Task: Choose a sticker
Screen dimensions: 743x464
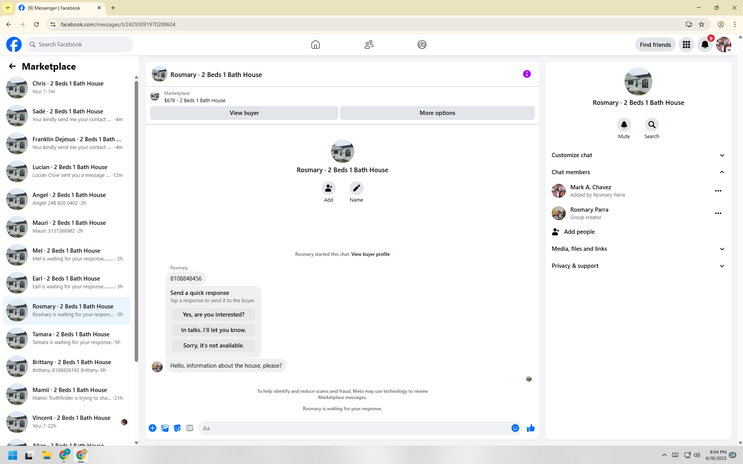Action: click(177, 428)
